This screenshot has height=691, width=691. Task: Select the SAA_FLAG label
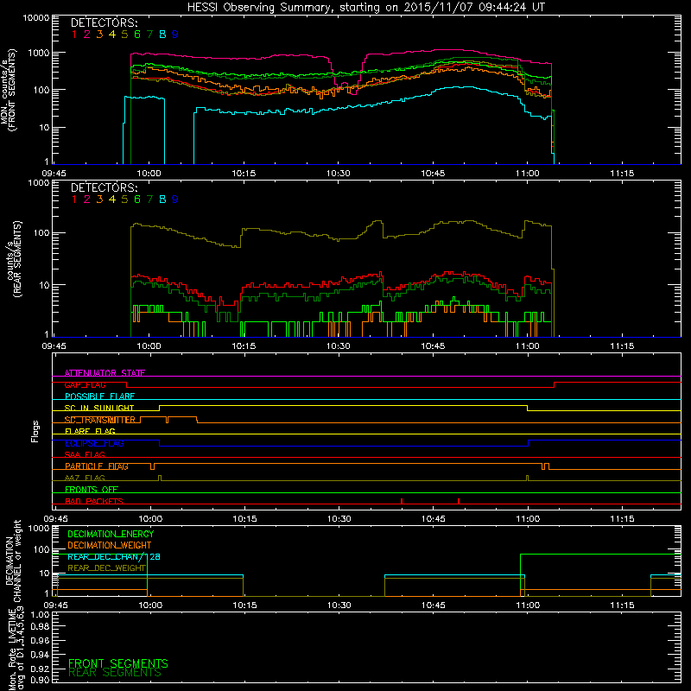(85, 454)
